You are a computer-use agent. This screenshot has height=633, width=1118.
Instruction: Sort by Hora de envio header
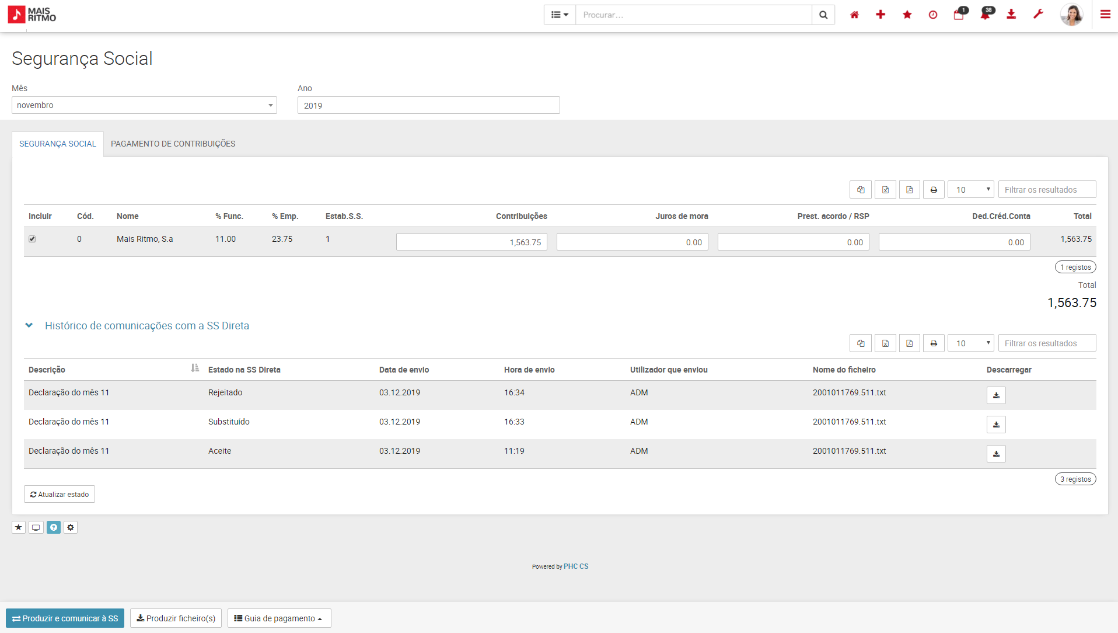(529, 370)
